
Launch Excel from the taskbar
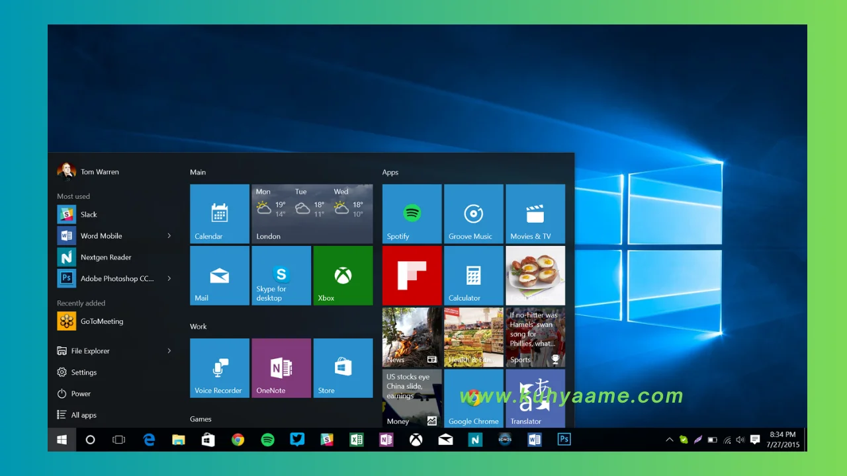[x=357, y=440]
